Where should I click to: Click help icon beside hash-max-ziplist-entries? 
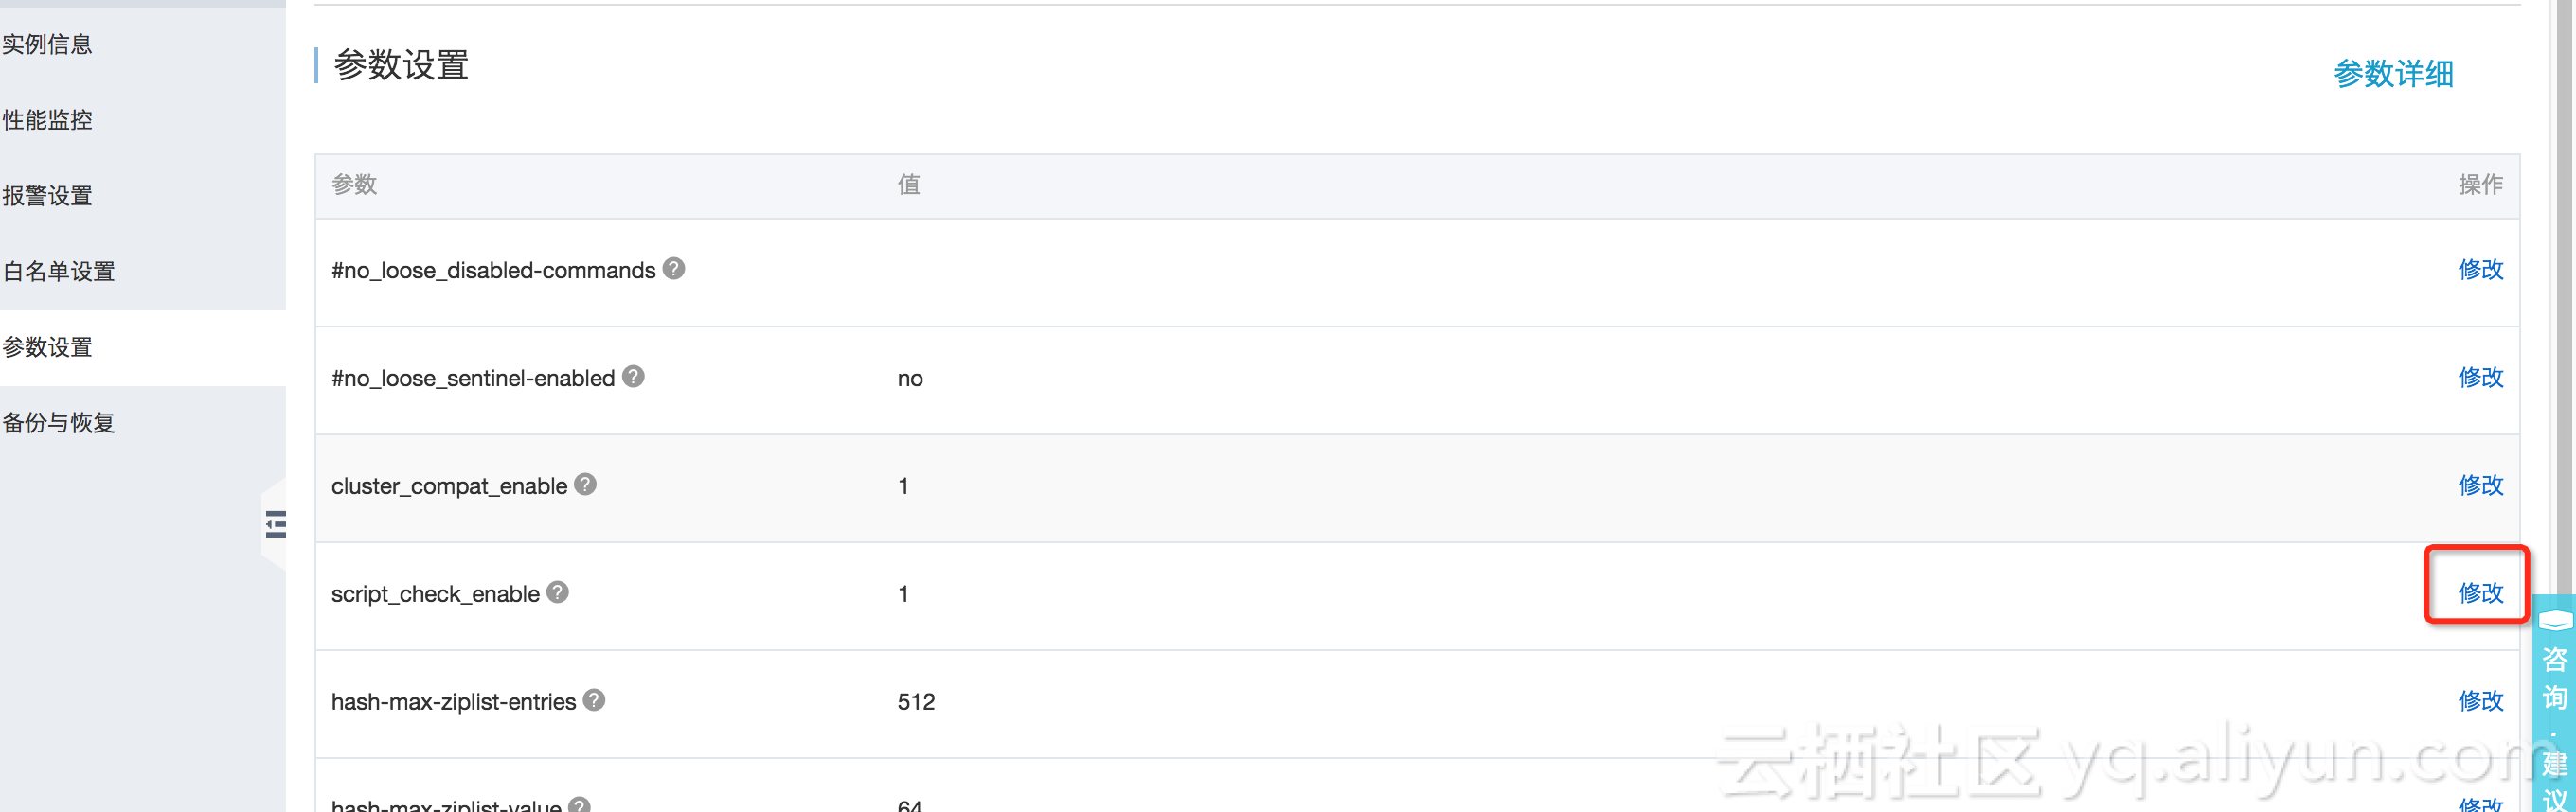tap(594, 700)
